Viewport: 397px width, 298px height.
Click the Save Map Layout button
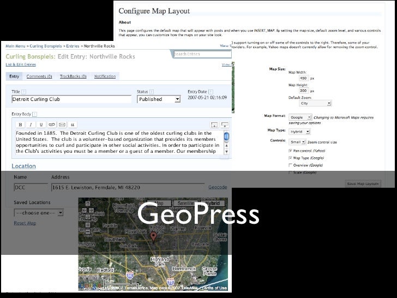tap(363, 184)
